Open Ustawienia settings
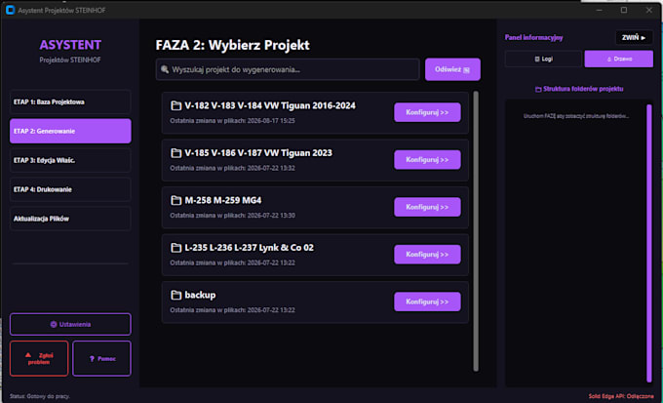 pyautogui.click(x=70, y=325)
